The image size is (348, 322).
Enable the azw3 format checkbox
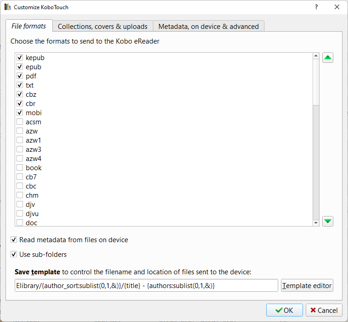click(x=20, y=150)
